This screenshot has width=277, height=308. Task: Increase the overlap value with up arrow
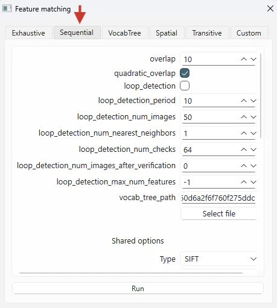244,59
